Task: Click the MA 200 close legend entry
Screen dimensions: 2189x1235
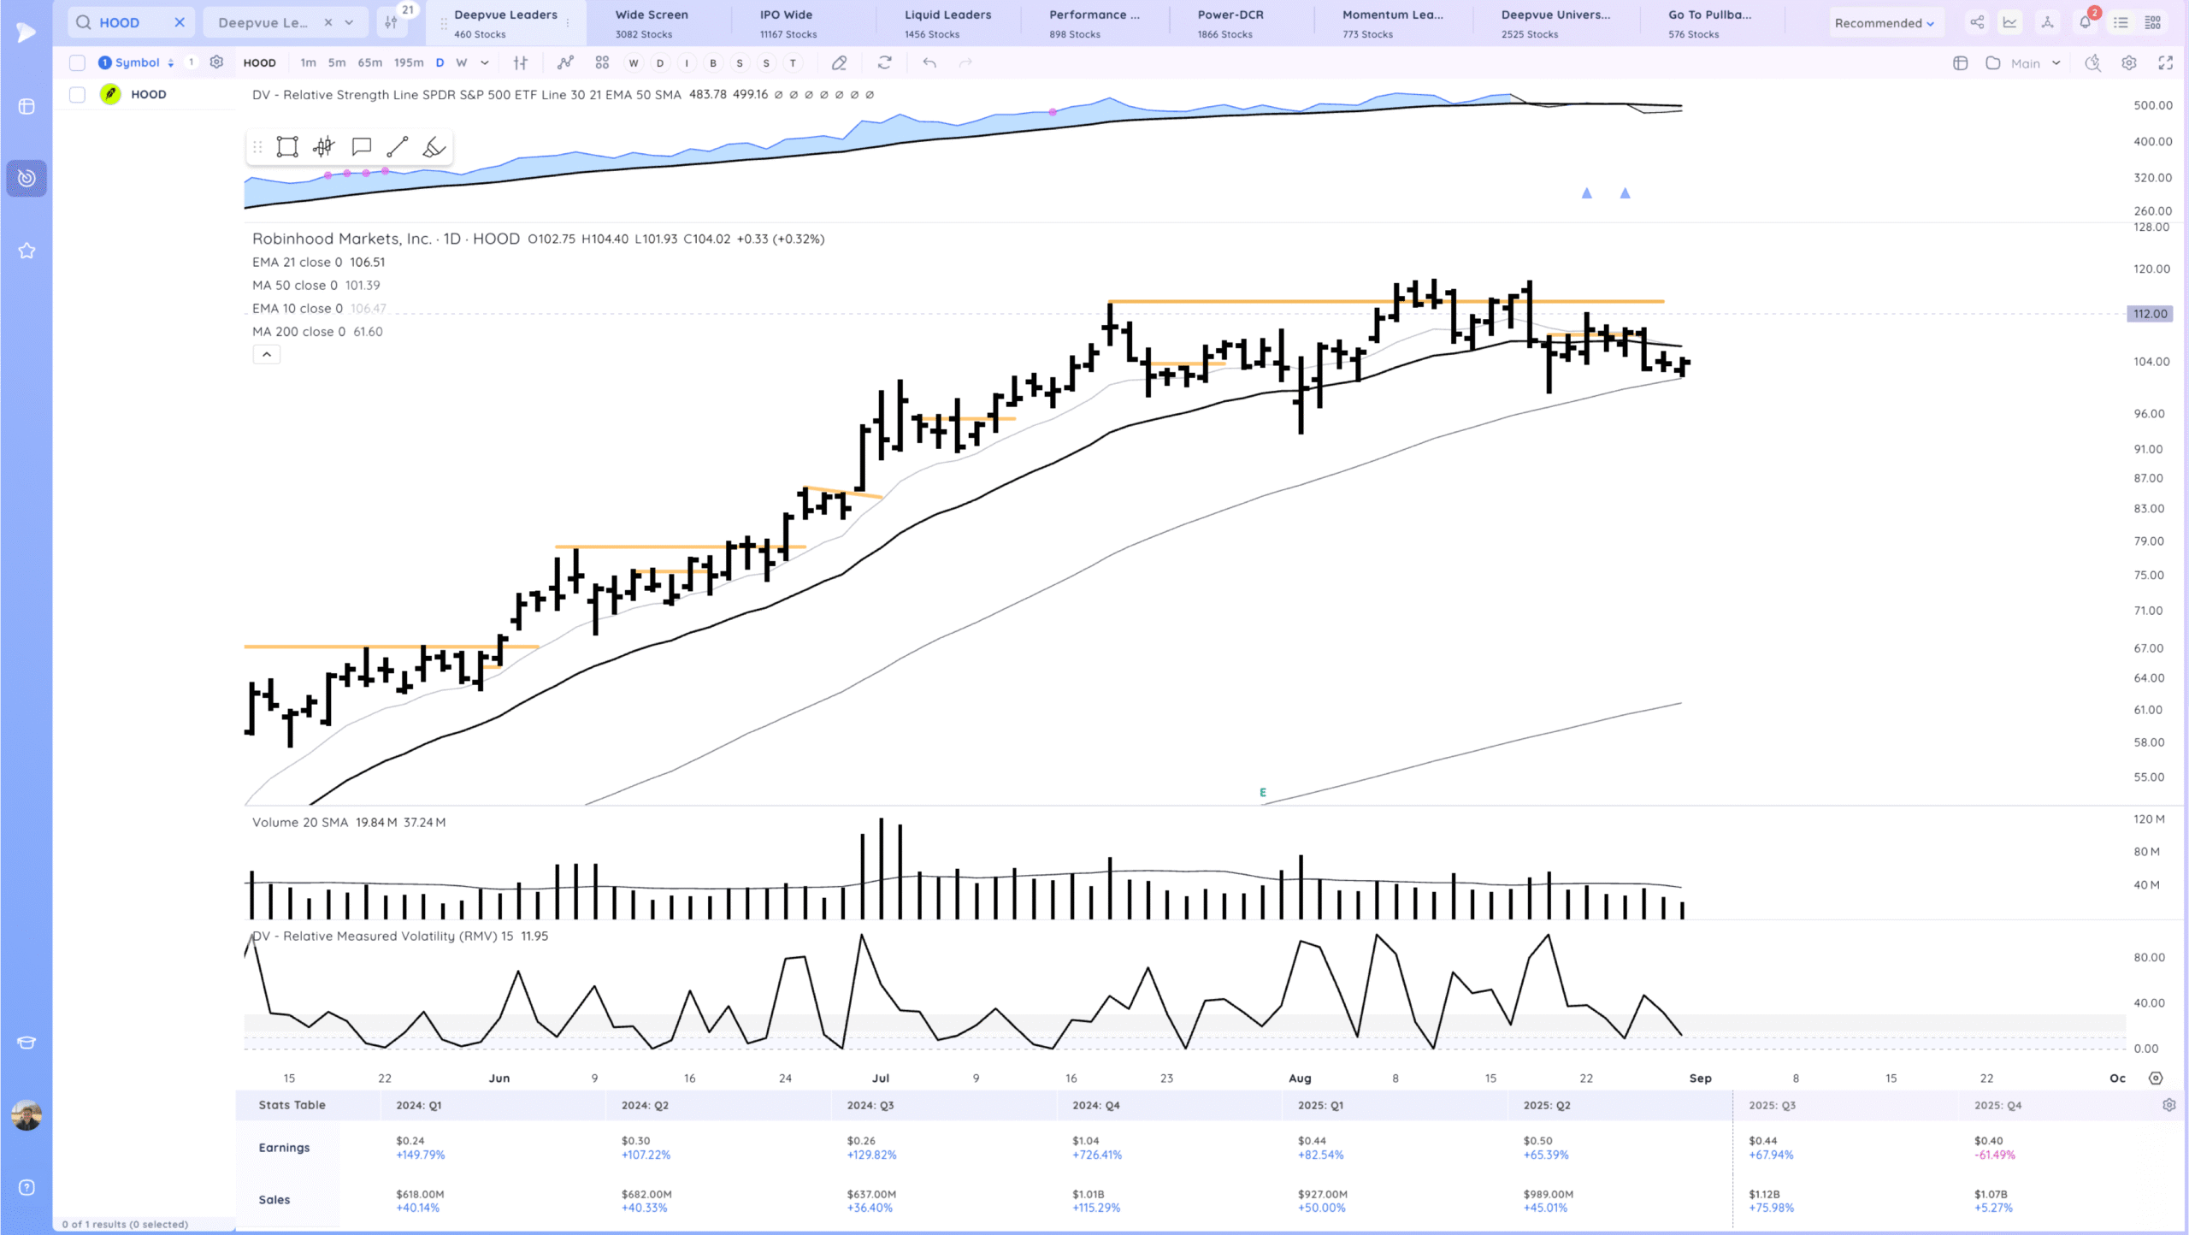Action: [x=317, y=331]
